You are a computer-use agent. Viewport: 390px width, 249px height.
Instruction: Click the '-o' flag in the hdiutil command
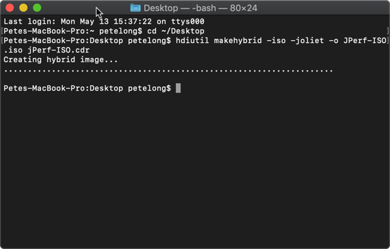point(333,40)
